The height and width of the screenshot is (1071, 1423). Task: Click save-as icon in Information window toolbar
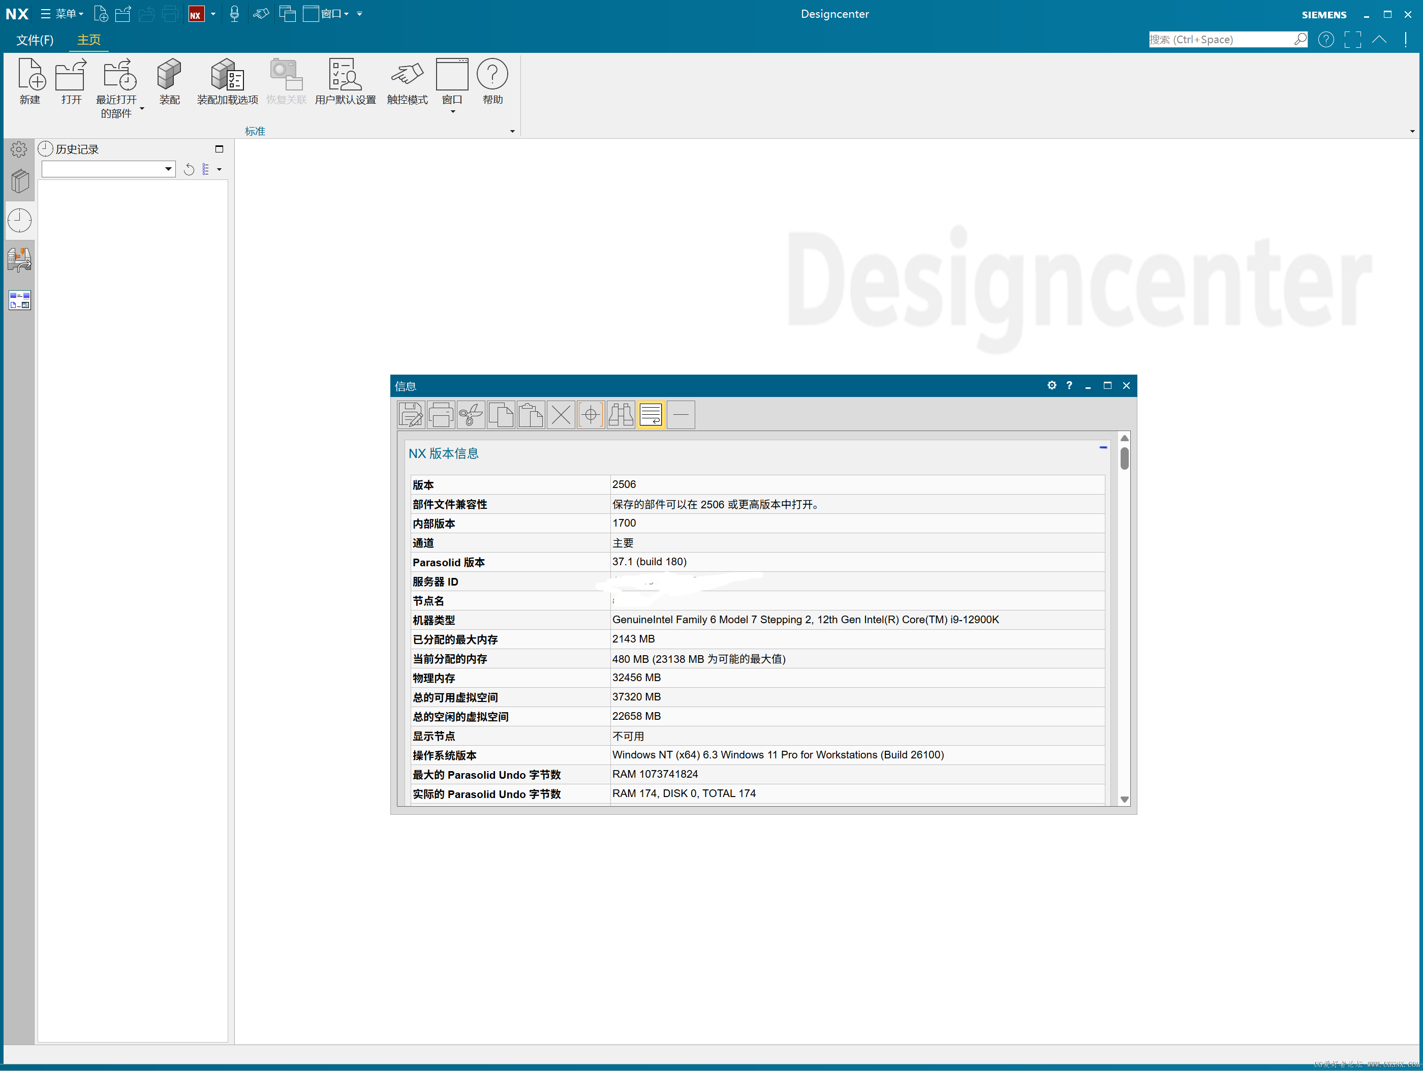pos(411,415)
